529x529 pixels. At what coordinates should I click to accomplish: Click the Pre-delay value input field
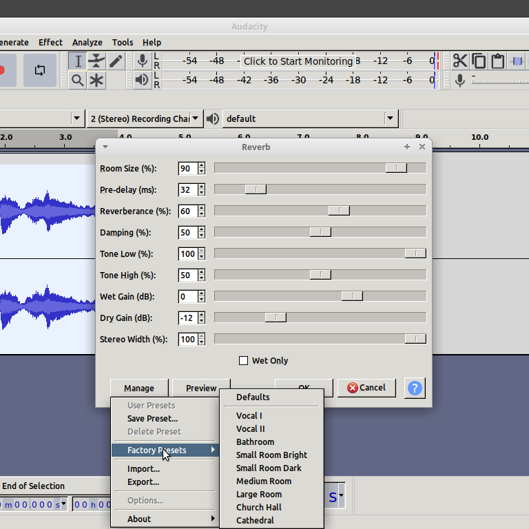tap(187, 189)
